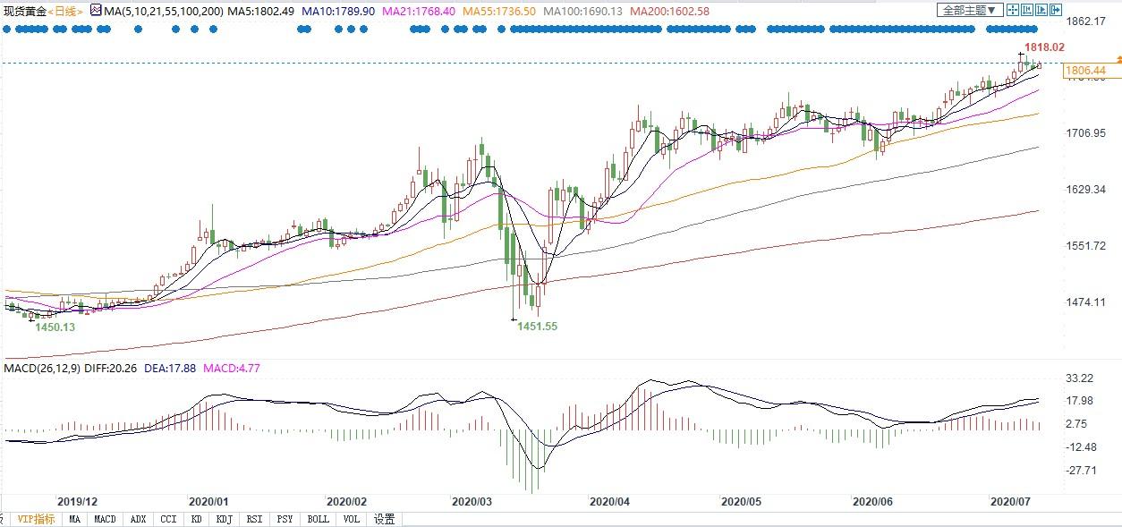Open the 设置 settings button
Image resolution: width=1122 pixels, height=527 pixels.
(385, 519)
